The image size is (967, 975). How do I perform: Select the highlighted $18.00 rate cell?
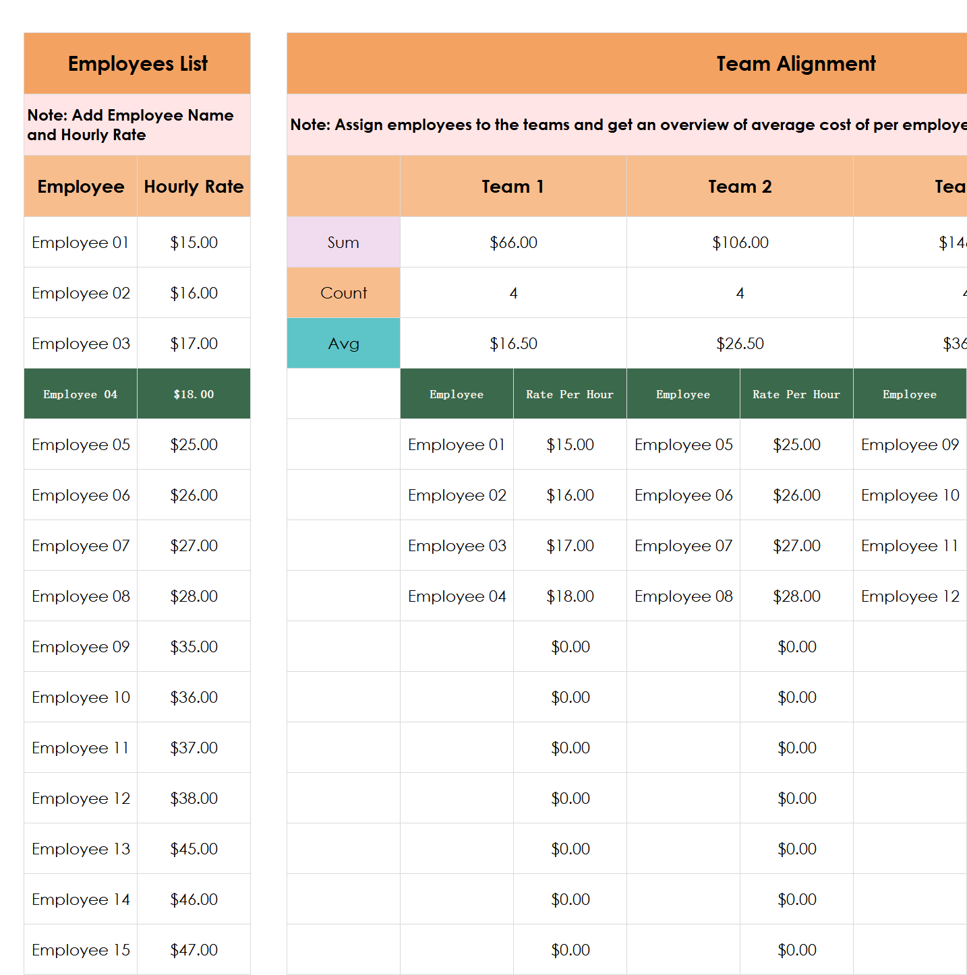[x=194, y=394]
